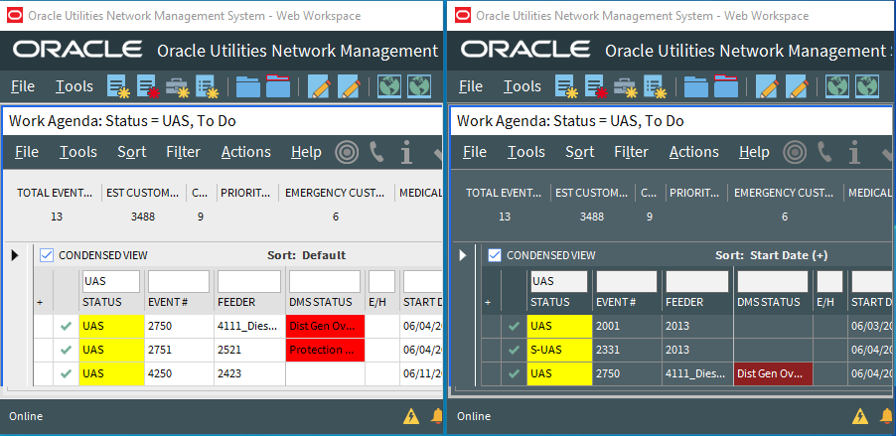The height and width of the screenshot is (436, 896).
Task: Open plain blue folder icon in left window
Action: click(x=248, y=86)
